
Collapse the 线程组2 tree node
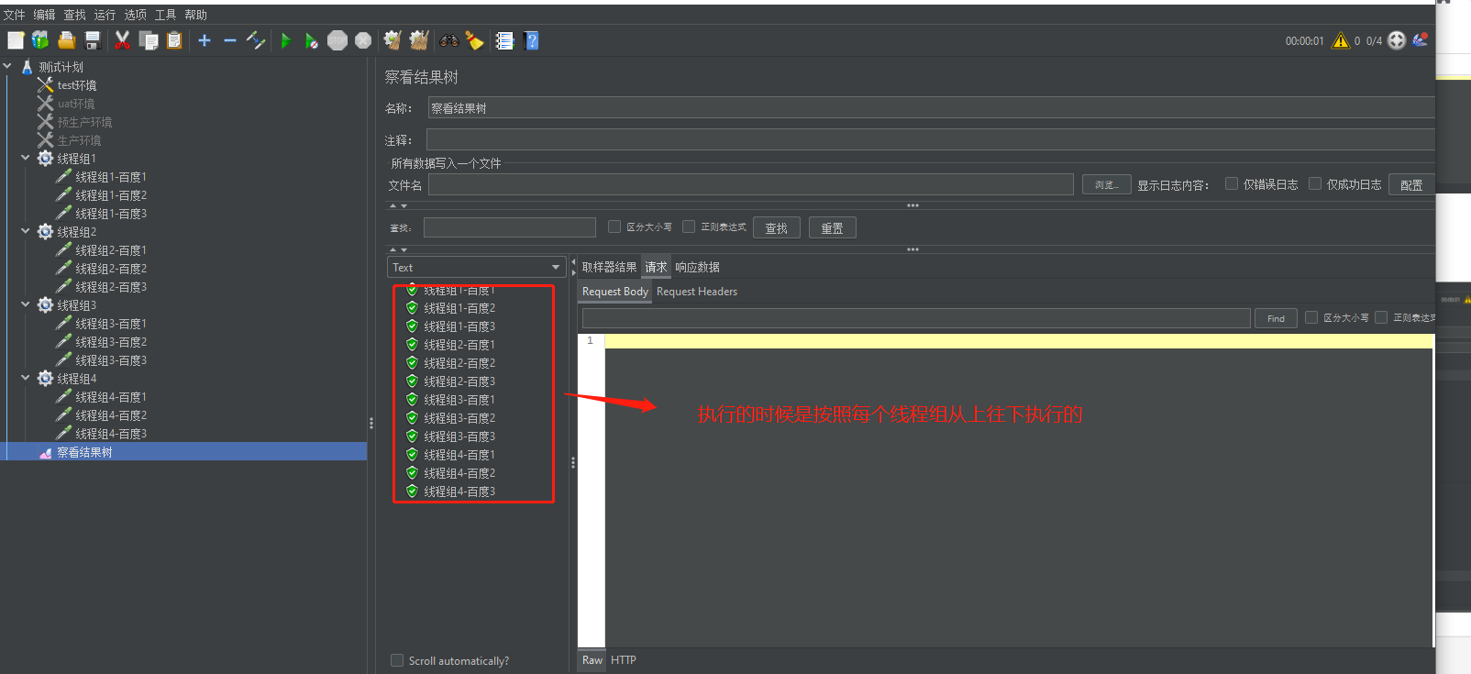click(26, 231)
